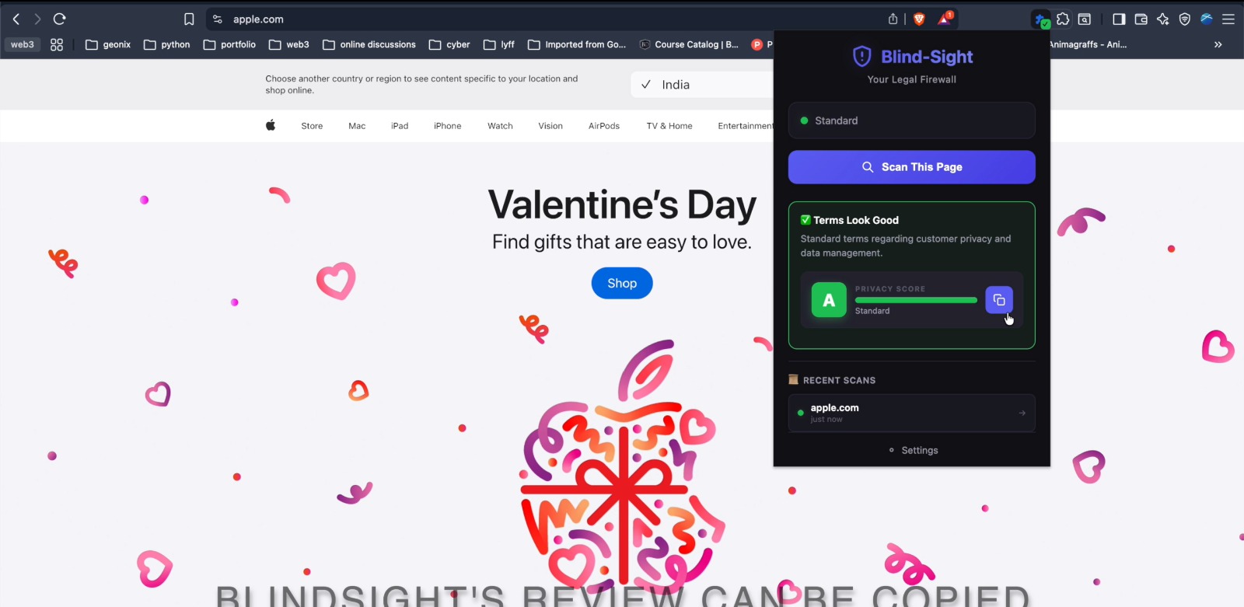Viewport: 1244px width, 607px height.
Task: Expand the python bookmarks folder
Action: (167, 45)
